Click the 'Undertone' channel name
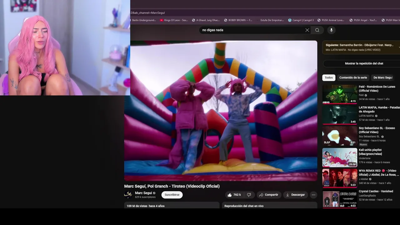The height and width of the screenshot is (225, 400). (365, 158)
